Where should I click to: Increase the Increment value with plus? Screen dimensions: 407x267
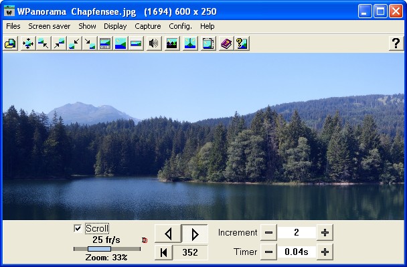coord(325,232)
